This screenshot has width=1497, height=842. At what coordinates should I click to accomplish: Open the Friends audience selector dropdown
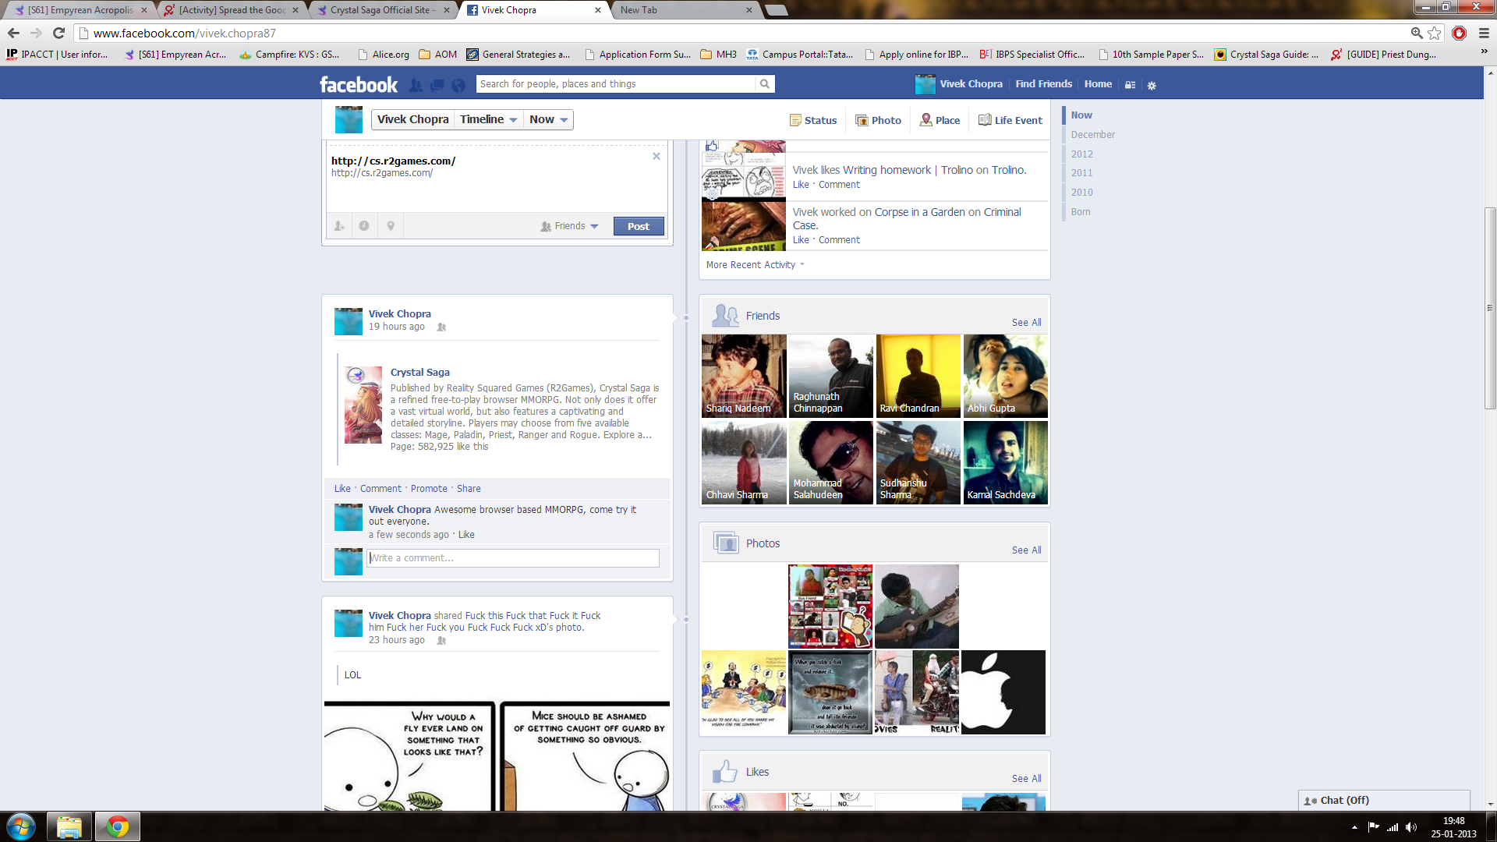coord(570,226)
